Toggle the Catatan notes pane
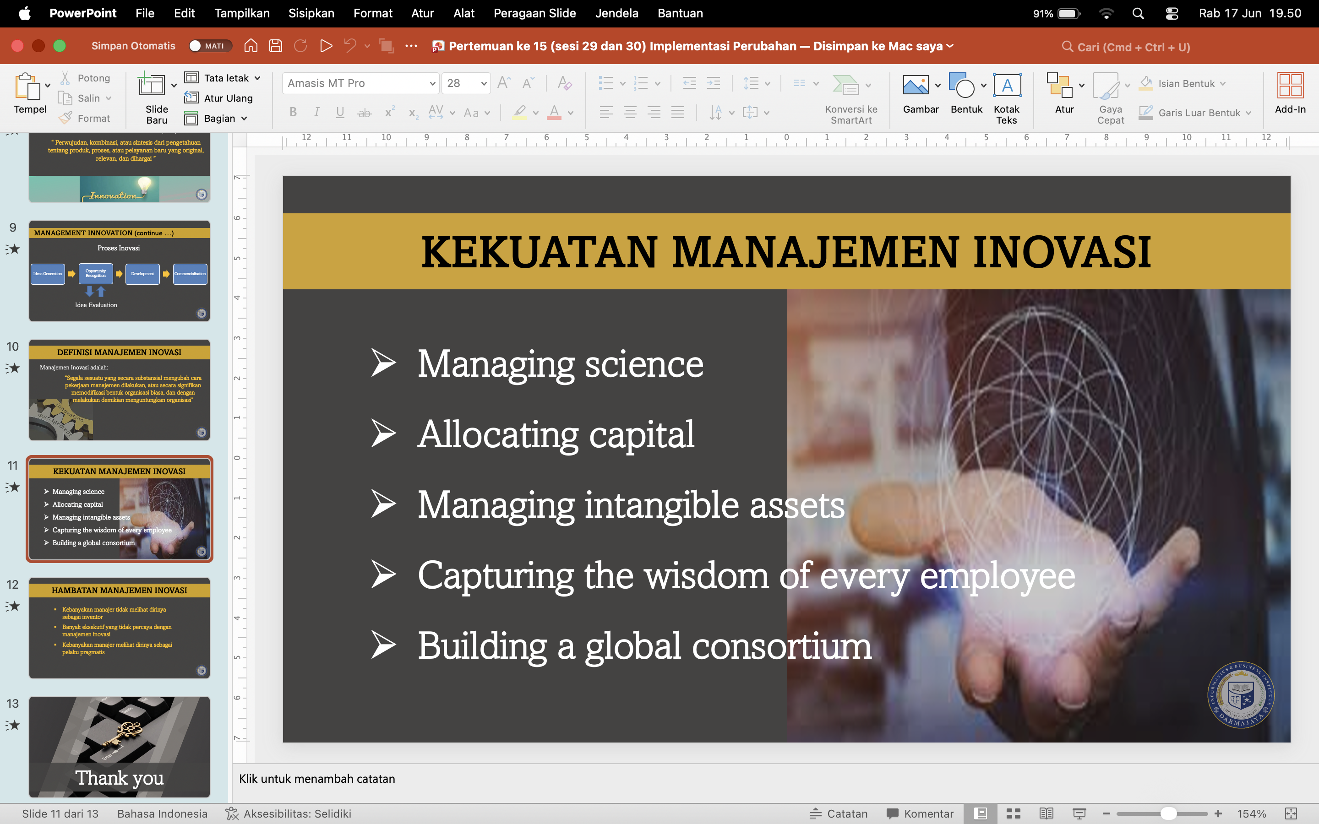 838,813
